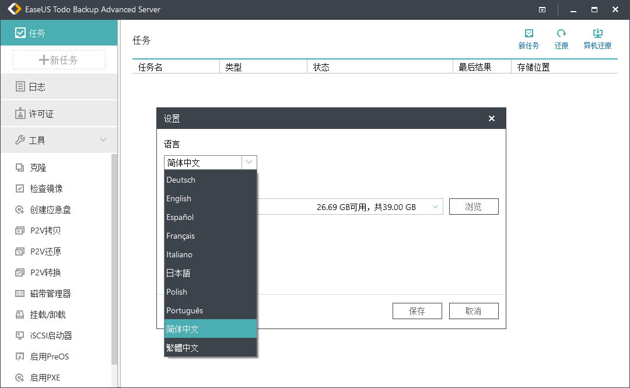Click the 任务名 column header
This screenshot has width=630, height=388.
pyautogui.click(x=176, y=67)
